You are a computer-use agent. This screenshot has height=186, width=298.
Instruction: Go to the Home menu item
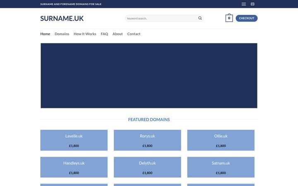pos(45,34)
